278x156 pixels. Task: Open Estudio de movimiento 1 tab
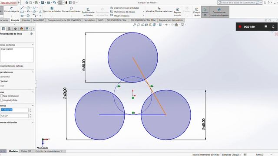49,151
